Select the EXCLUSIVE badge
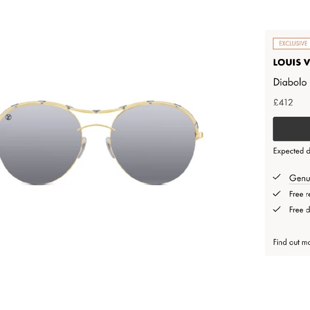310x310 pixels. (x=291, y=43)
